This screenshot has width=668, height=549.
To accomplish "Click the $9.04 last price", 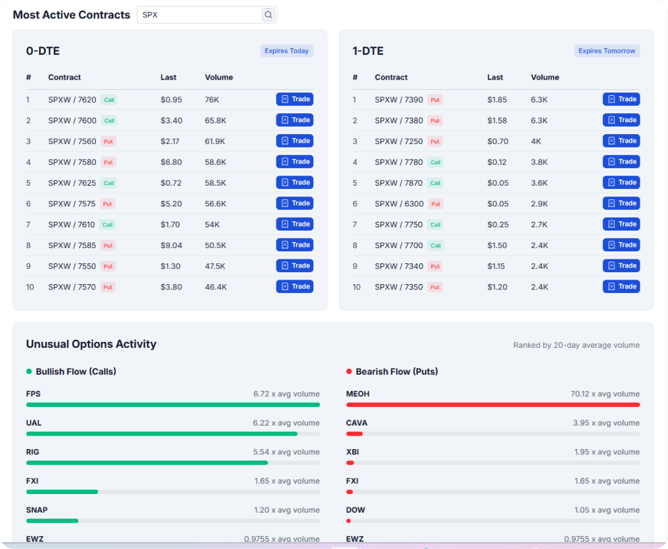I will (171, 245).
